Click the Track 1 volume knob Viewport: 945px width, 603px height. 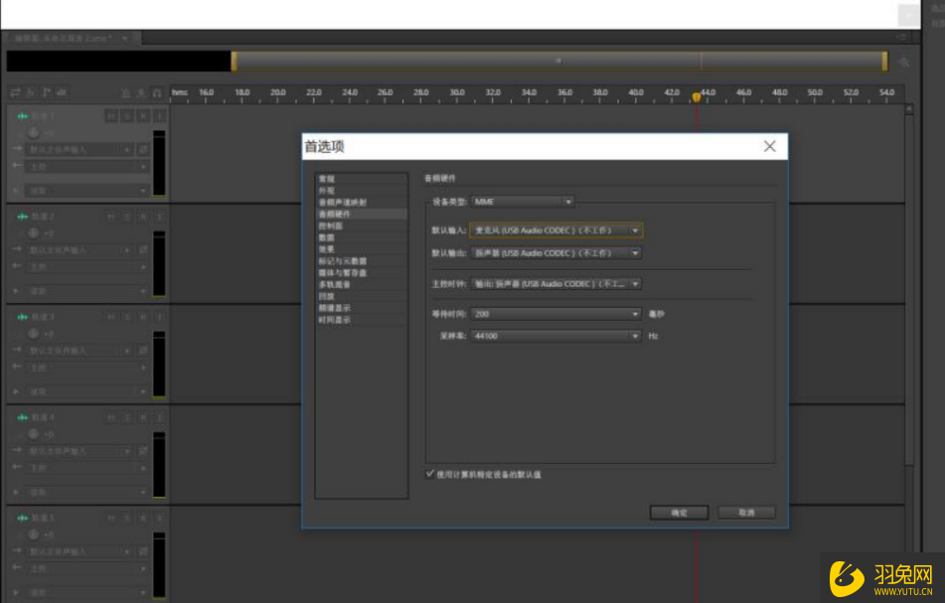pyautogui.click(x=34, y=133)
